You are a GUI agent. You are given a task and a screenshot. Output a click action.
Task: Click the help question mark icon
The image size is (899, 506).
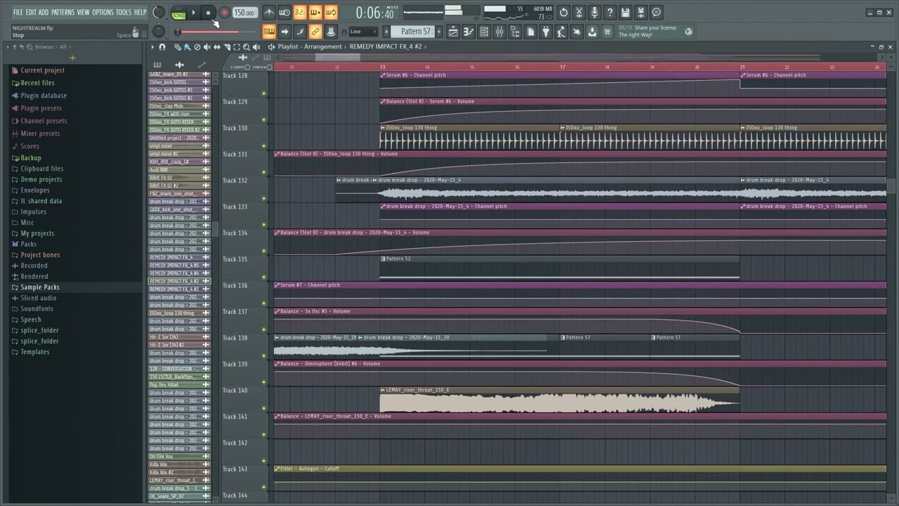pos(610,13)
